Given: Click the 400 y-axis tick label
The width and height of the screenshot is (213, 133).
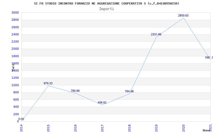Looking at the screenshot, I should coord(16,107).
